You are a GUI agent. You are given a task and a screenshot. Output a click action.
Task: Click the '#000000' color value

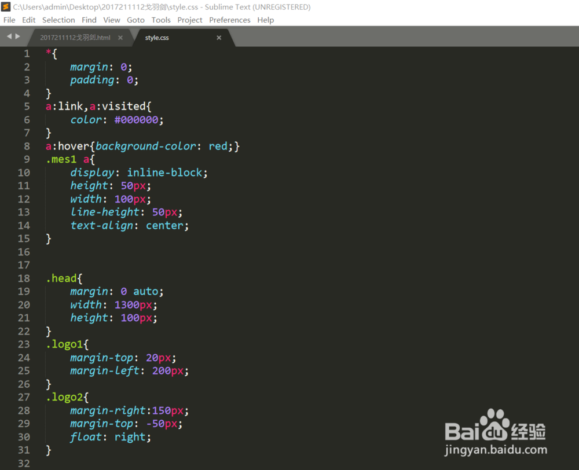pos(136,120)
